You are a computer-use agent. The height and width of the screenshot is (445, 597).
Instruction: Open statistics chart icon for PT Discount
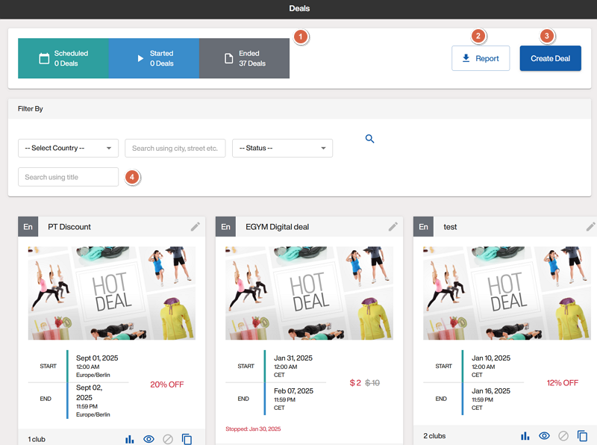tap(130, 439)
